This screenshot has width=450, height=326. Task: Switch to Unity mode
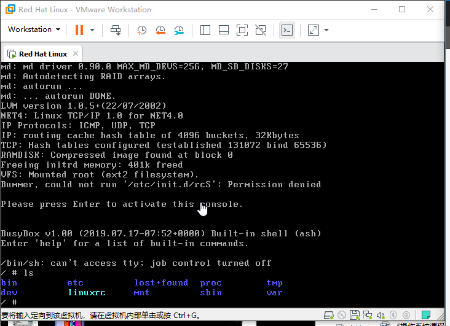coord(261,30)
